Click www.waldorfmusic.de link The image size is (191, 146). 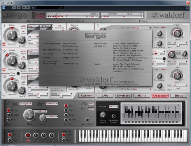click(124, 82)
